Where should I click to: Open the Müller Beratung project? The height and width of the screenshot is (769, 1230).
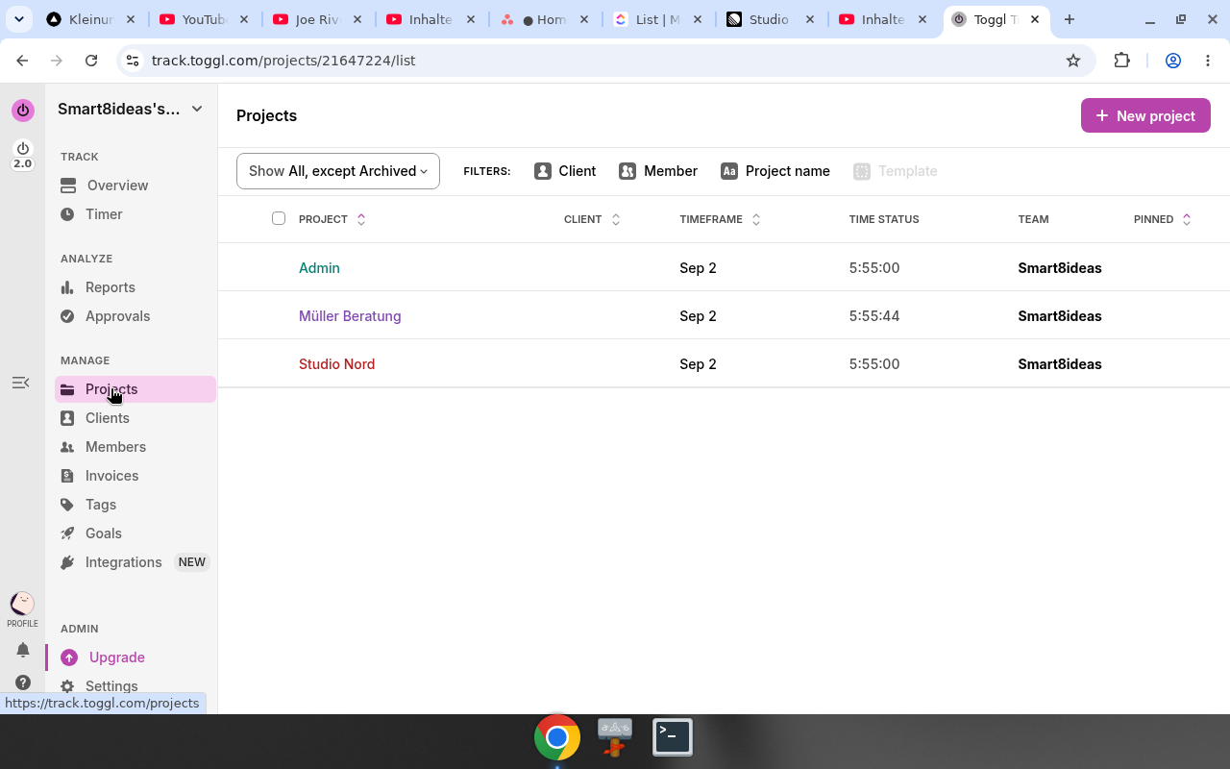350,316
